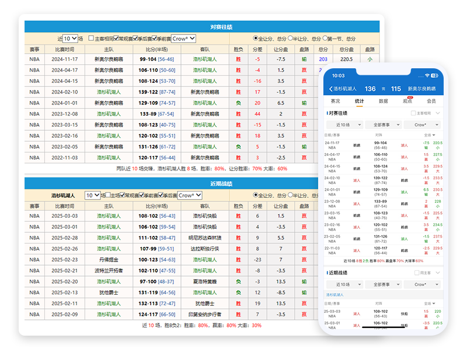Viewport: 467px width, 359px height.
Task: Check 主客相同 box on the phone 对赛往绩 header
Action: click(413, 113)
